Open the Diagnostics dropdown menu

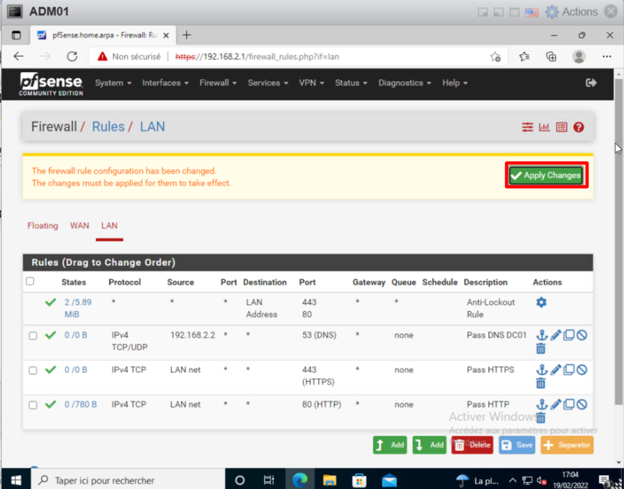point(404,83)
